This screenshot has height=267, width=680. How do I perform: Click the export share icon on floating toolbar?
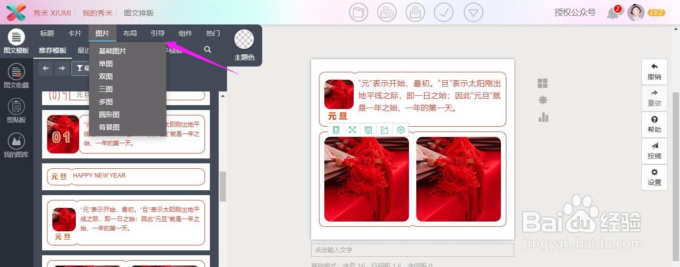385,130
